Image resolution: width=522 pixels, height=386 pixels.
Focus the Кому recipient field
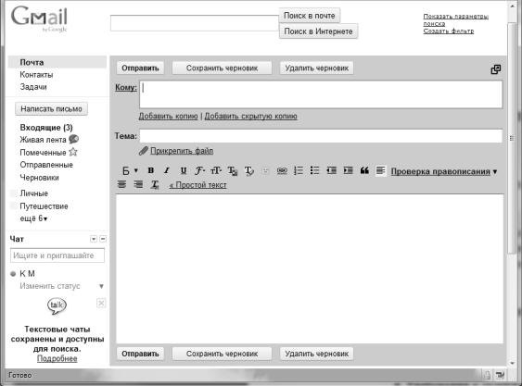pos(321,94)
